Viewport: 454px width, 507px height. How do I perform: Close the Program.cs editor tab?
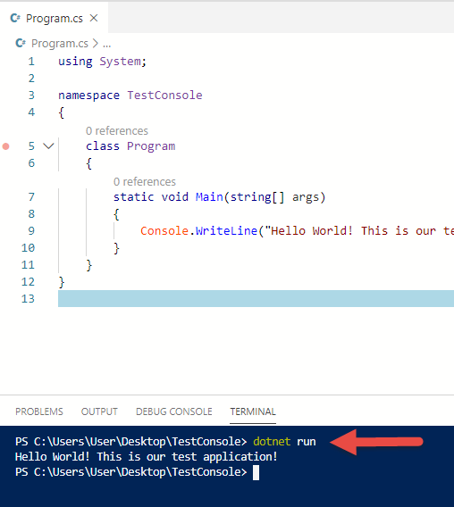[94, 18]
